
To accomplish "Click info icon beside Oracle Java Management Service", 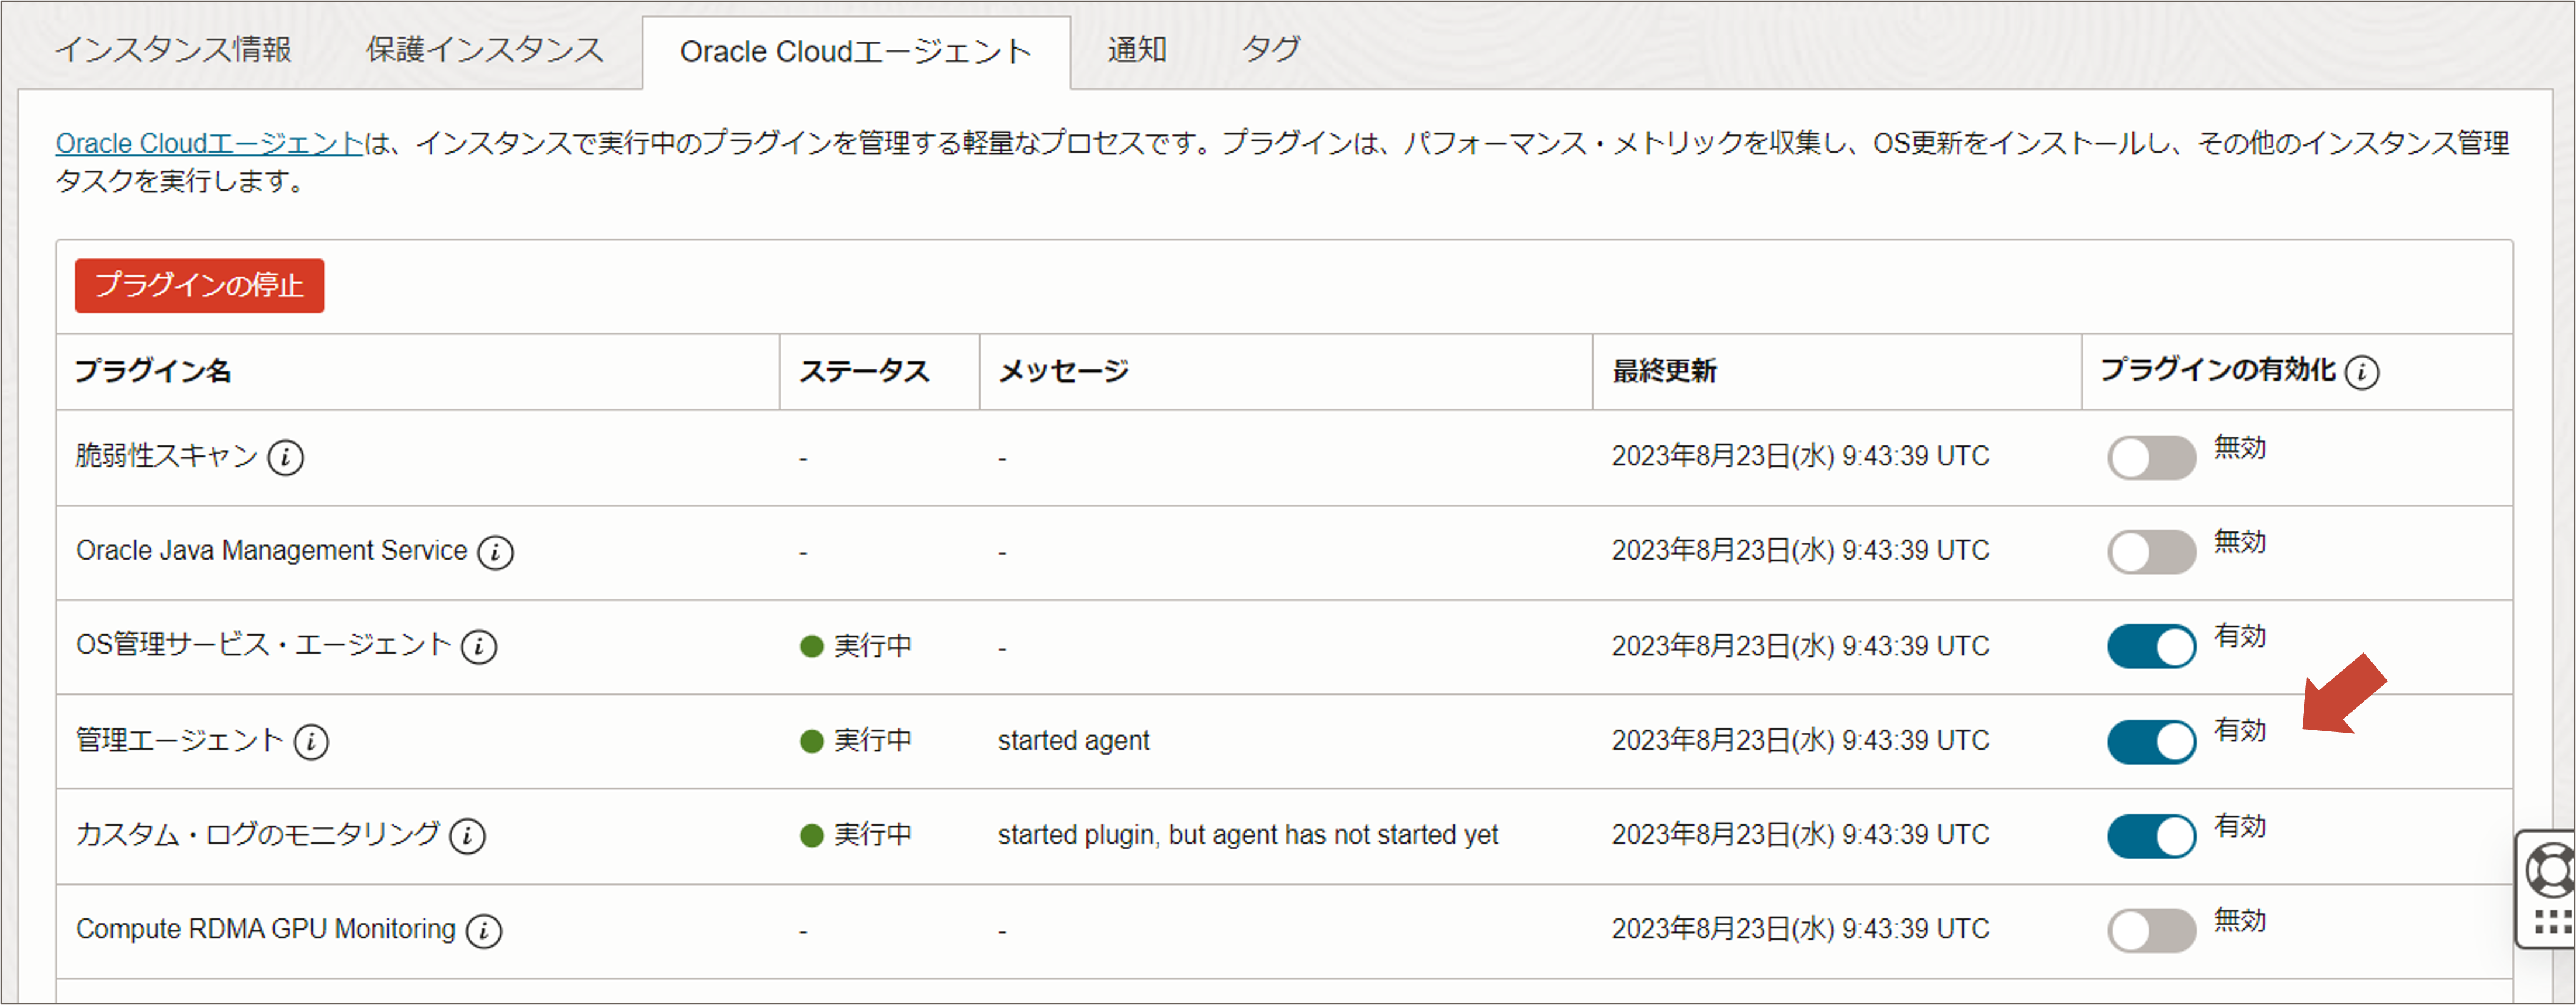I will (495, 552).
